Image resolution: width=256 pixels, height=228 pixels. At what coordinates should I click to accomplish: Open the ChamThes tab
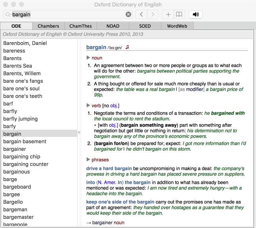[80, 26]
